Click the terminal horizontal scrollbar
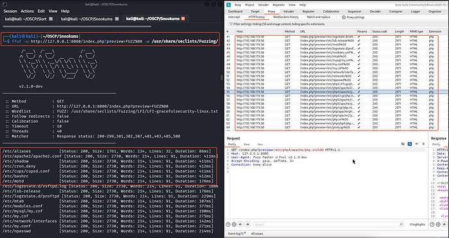The width and height of the screenshot is (449, 238). (77, 26)
